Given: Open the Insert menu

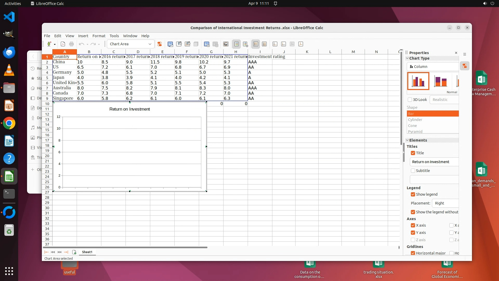Looking at the screenshot, I should point(83,36).
